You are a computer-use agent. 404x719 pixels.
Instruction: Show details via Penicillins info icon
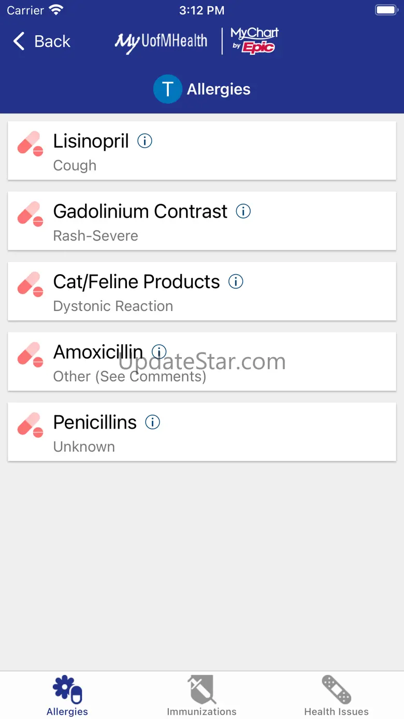point(152,422)
